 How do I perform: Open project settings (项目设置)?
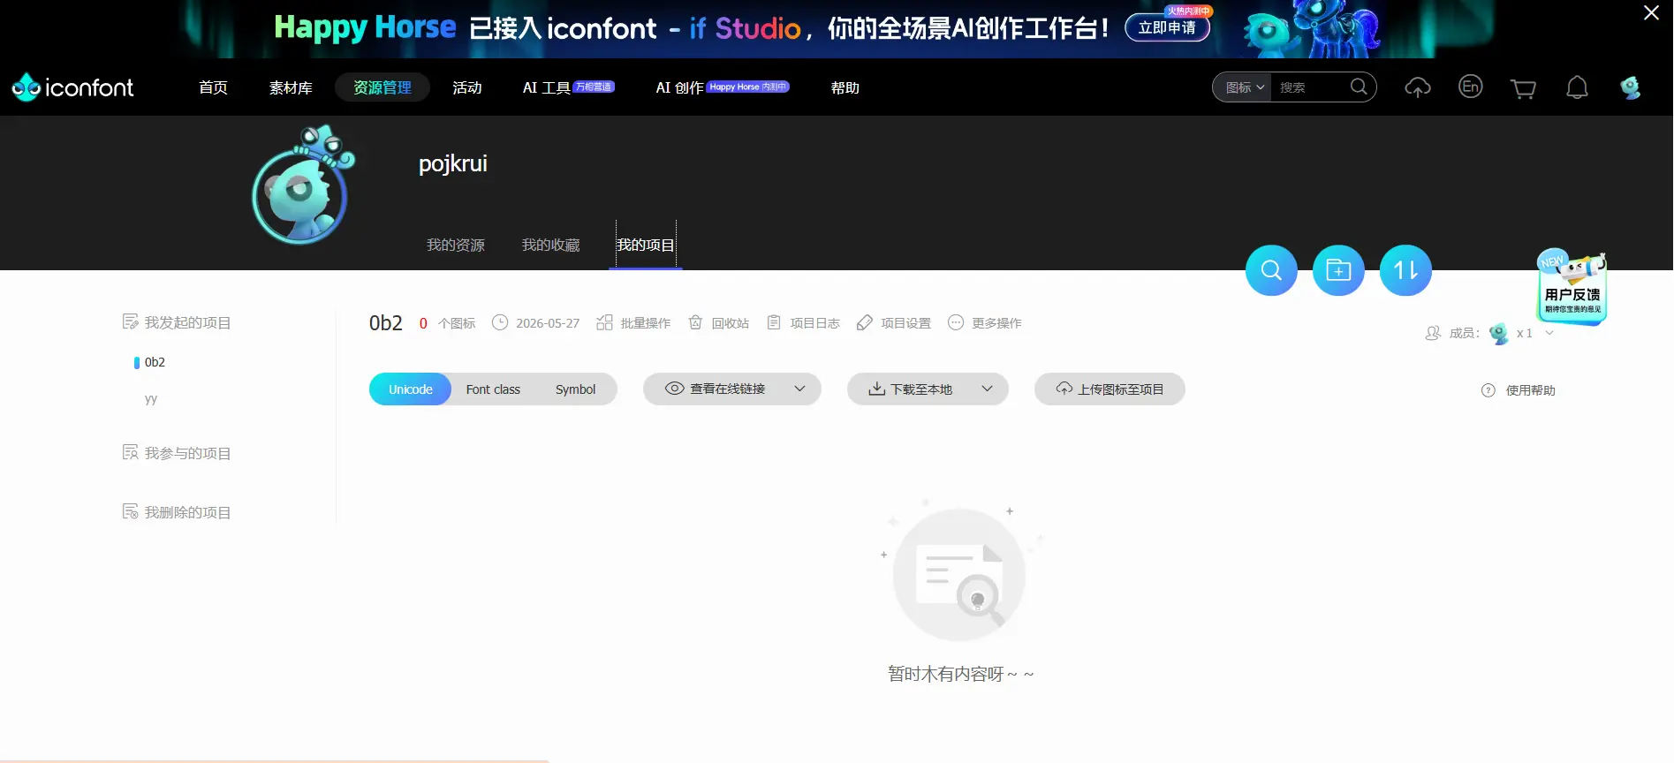click(894, 323)
